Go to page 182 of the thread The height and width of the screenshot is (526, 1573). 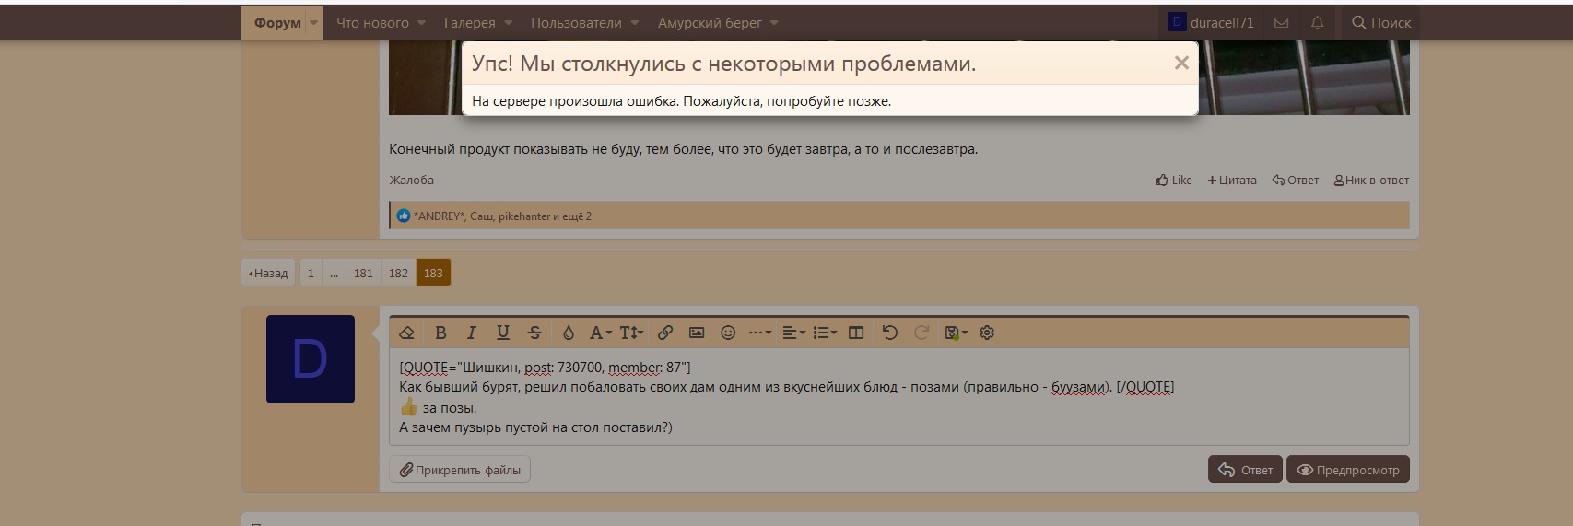(x=398, y=273)
